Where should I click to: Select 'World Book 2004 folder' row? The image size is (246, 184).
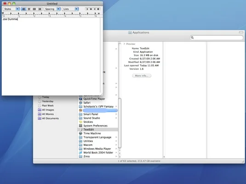tap(98, 153)
